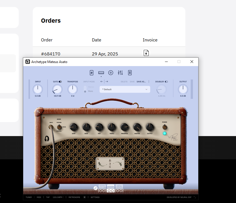Click the amp MID knob
Viewport: 236px width, 203px height.
pyautogui.click(x=99, y=127)
